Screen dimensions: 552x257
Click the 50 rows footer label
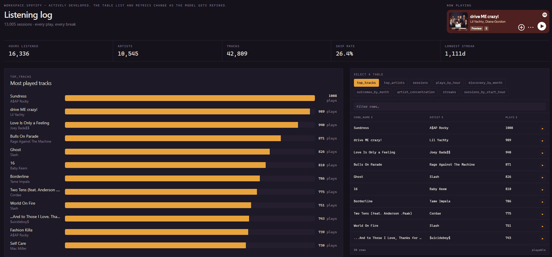[360, 250]
